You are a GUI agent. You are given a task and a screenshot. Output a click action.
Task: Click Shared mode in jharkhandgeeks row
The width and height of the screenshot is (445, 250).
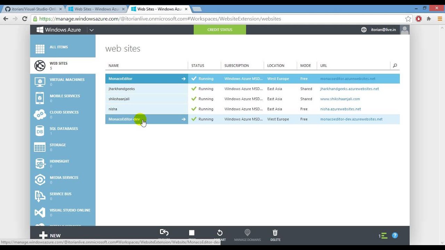click(x=306, y=89)
